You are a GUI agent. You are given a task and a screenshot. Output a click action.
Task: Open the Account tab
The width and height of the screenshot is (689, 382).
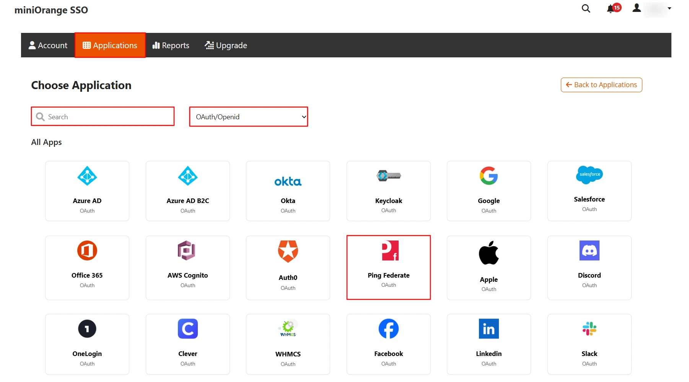point(48,45)
